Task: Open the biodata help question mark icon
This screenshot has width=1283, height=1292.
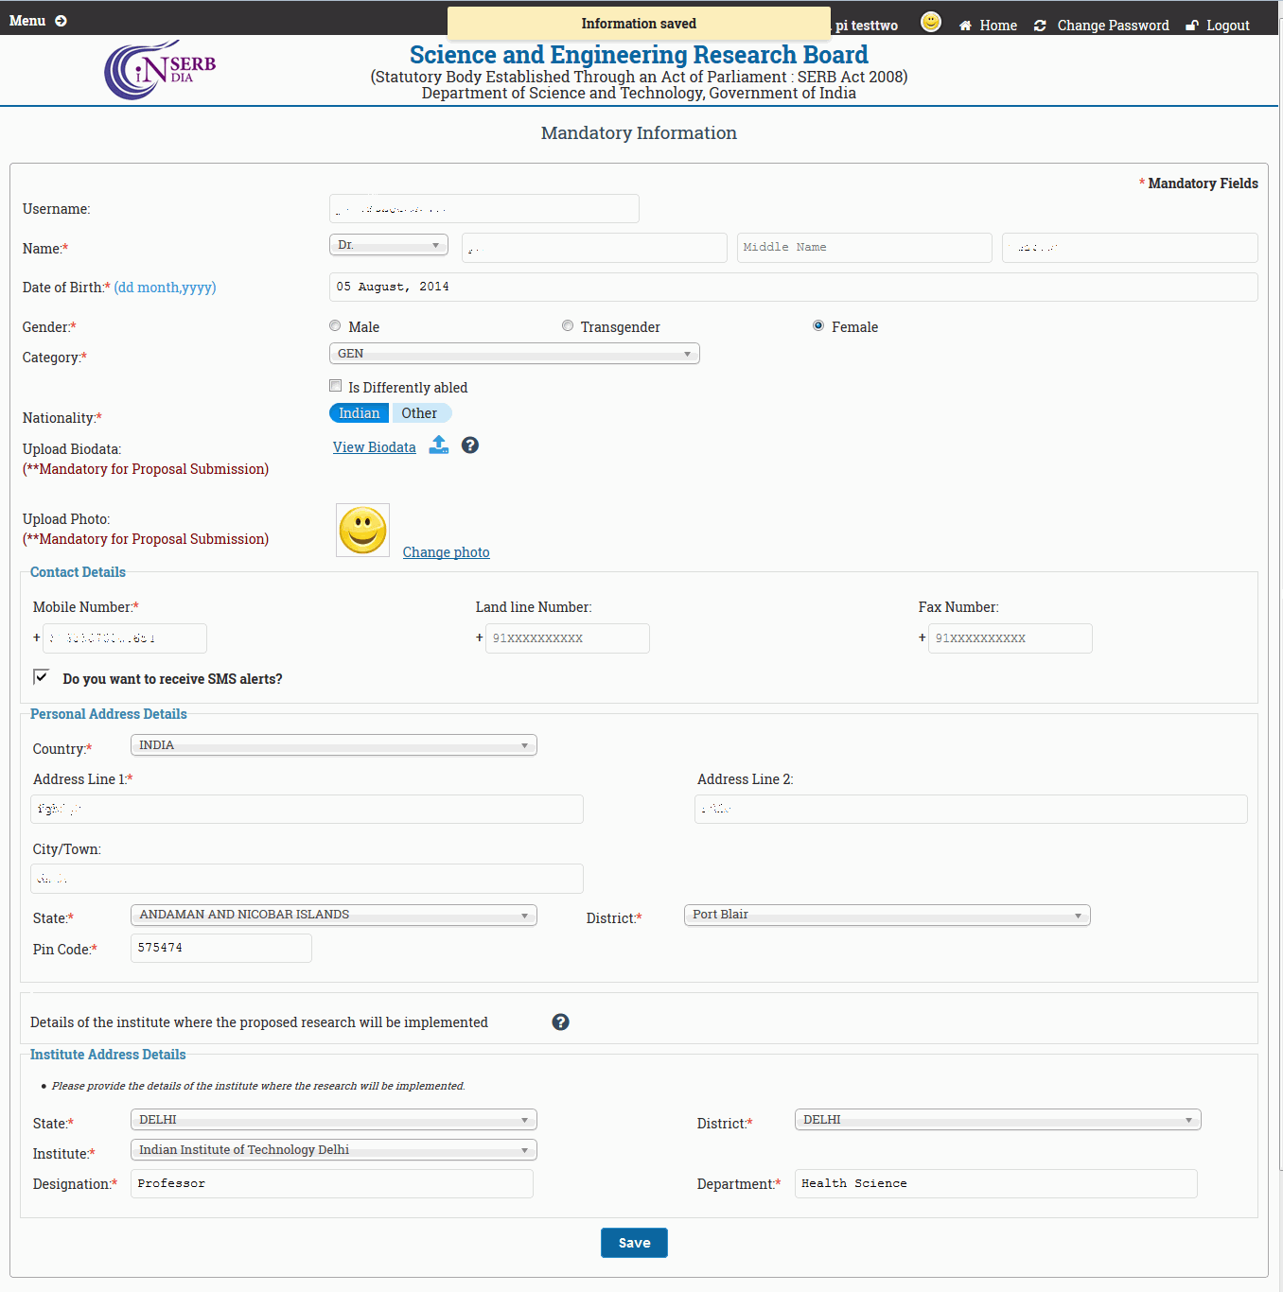Action: coord(469,445)
